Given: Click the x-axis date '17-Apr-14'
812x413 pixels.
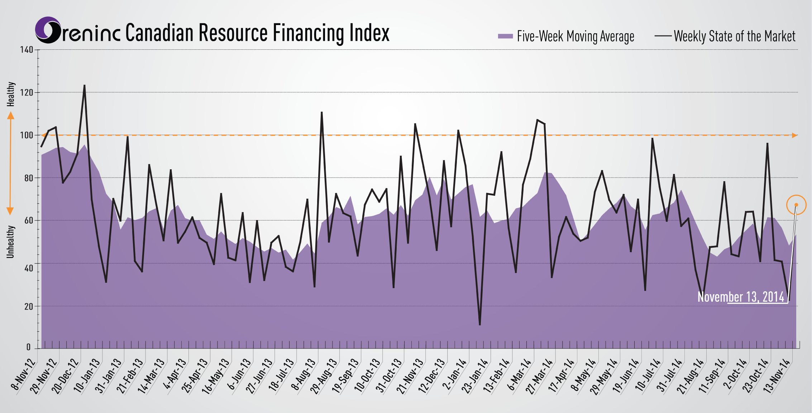Looking at the screenshot, I should [562, 375].
